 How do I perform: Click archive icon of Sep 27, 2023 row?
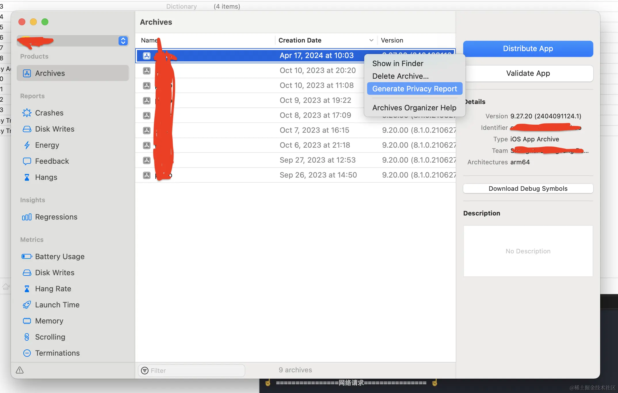[x=147, y=160]
